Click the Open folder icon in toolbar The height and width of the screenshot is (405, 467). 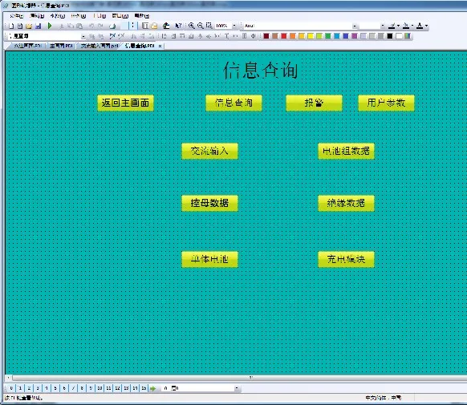tap(29, 26)
